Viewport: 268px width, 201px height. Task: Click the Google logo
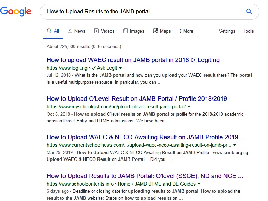(15, 11)
